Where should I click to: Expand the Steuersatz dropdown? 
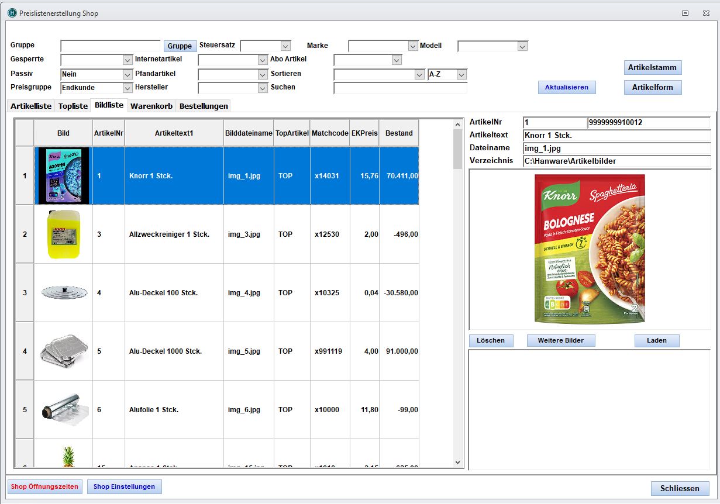coord(285,46)
